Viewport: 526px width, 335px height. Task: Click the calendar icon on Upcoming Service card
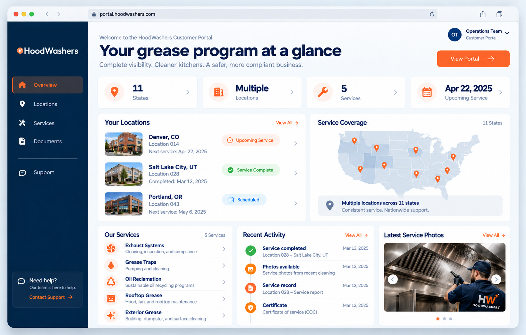tap(427, 92)
